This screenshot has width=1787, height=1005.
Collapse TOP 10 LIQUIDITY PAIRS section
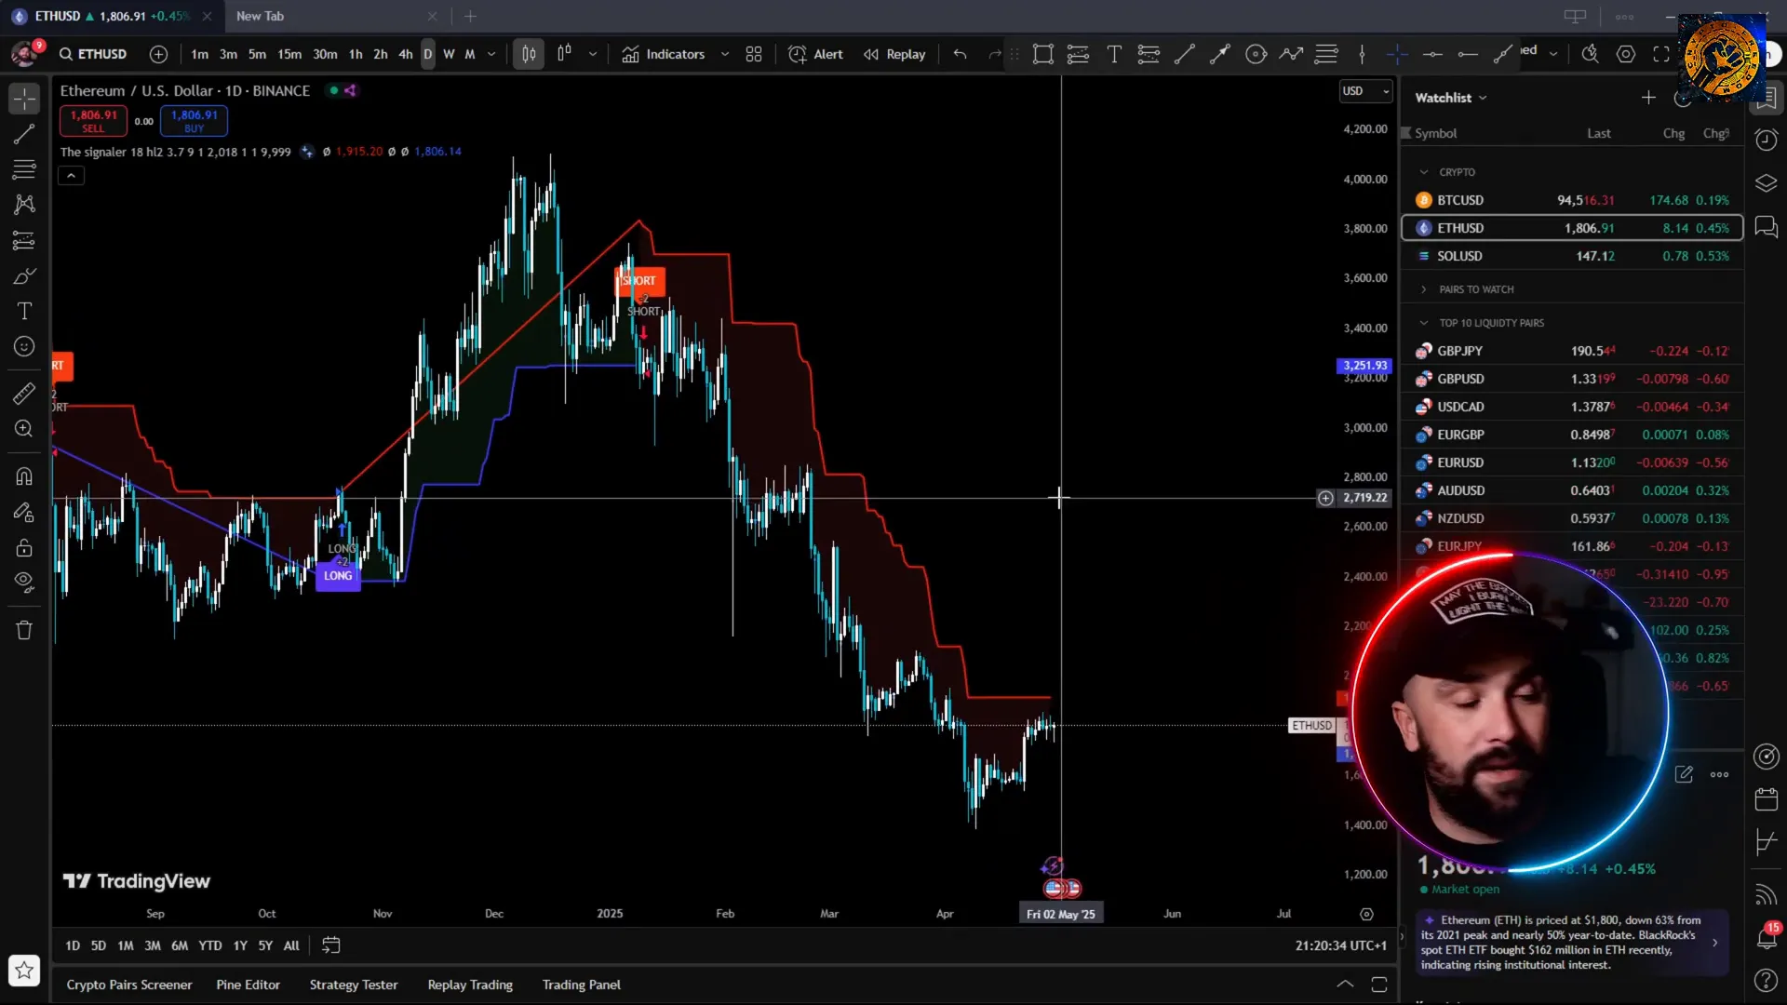(x=1423, y=323)
